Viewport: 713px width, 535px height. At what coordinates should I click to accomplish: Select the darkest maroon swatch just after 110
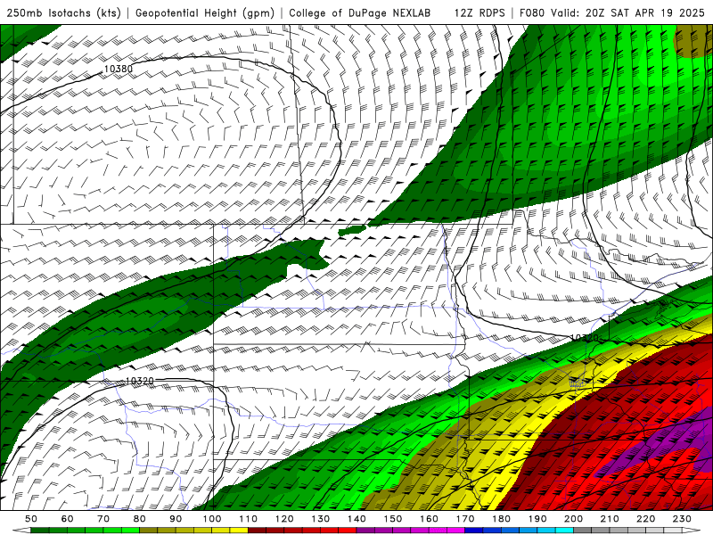pyautogui.click(x=257, y=531)
